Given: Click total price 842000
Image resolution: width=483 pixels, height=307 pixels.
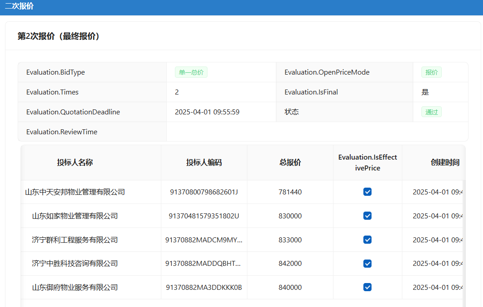Looking at the screenshot, I should pos(290,264).
